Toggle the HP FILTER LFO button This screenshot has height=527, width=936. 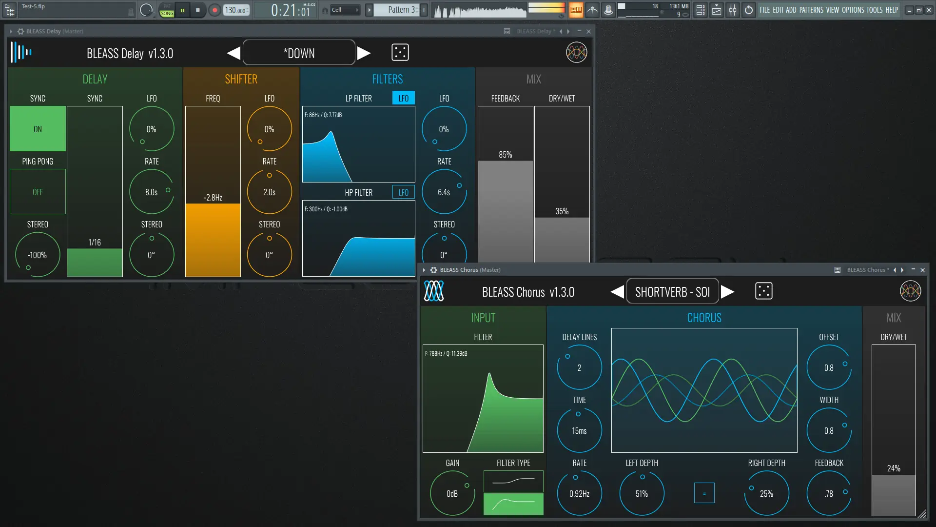(403, 192)
